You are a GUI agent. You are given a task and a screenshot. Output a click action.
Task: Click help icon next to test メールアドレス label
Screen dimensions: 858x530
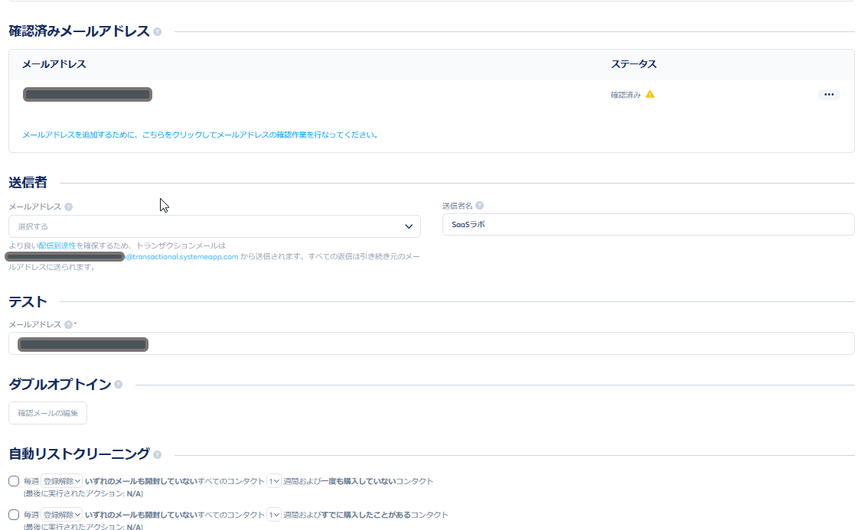click(x=68, y=324)
